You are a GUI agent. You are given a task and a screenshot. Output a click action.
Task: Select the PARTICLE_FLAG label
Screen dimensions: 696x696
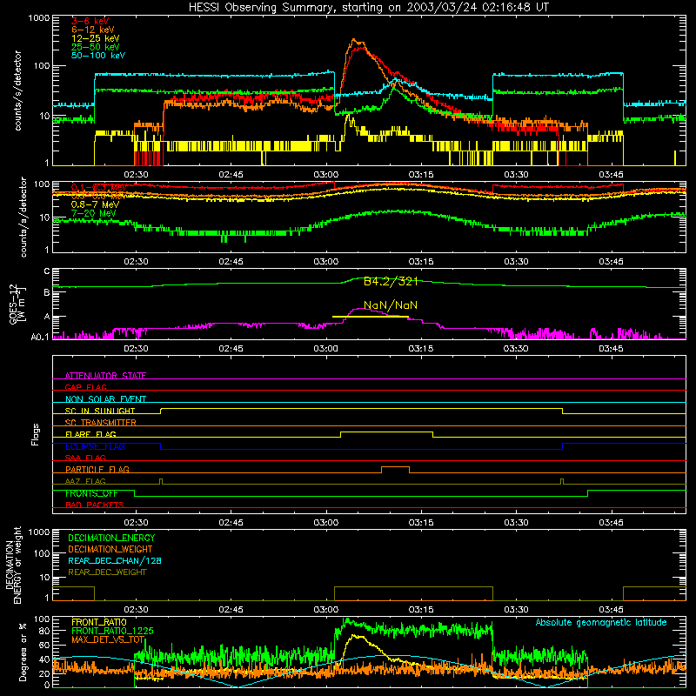coord(97,469)
